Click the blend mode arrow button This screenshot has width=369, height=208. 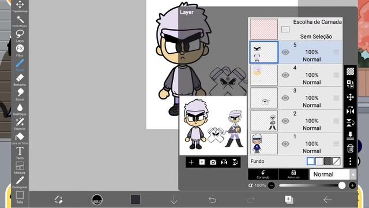pyautogui.click(x=353, y=174)
